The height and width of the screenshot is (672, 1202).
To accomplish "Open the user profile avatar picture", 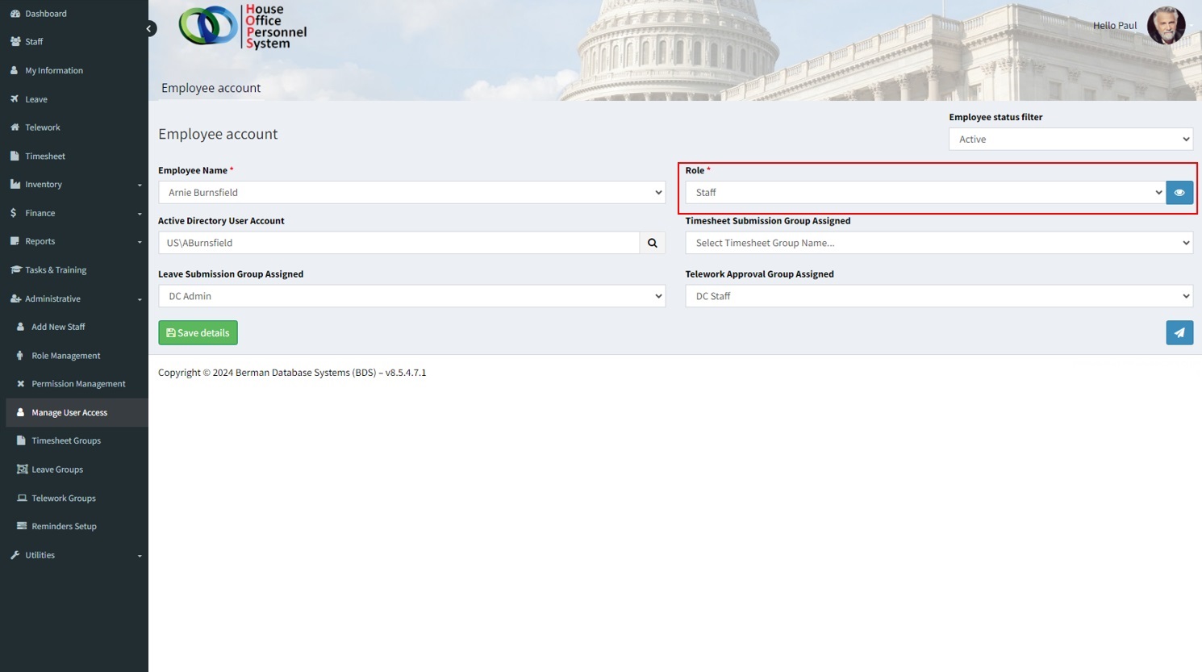I will point(1166,26).
